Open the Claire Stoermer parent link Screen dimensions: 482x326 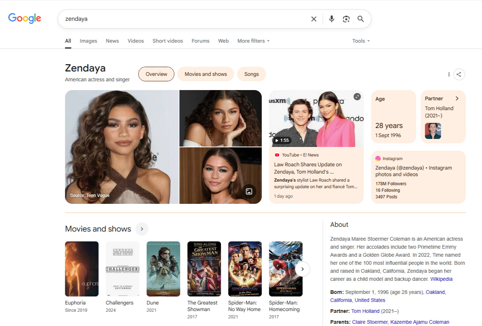[x=370, y=322]
